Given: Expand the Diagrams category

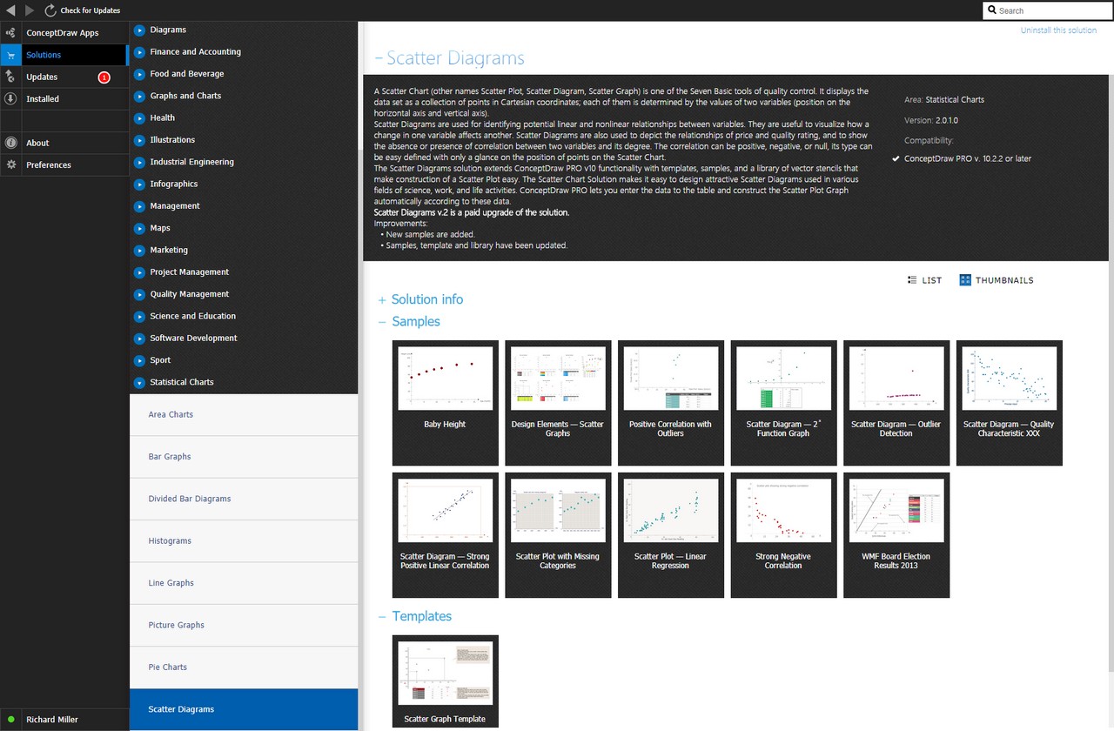Looking at the screenshot, I should pos(139,30).
